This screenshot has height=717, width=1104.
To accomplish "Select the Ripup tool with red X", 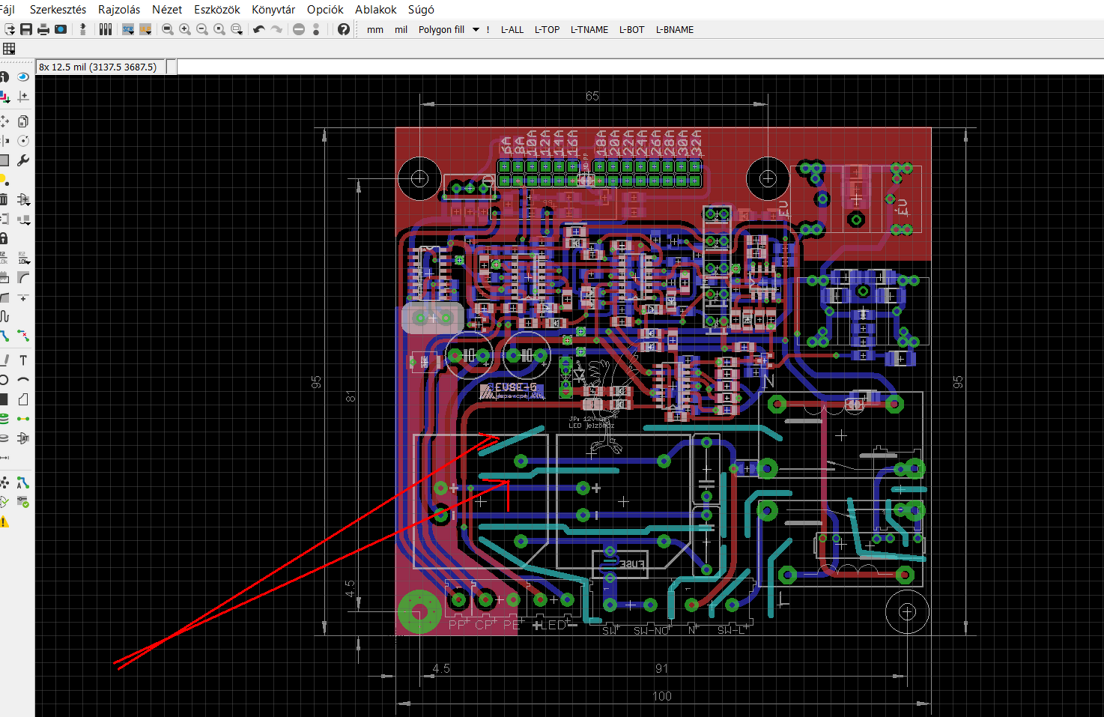I will click(x=23, y=336).
